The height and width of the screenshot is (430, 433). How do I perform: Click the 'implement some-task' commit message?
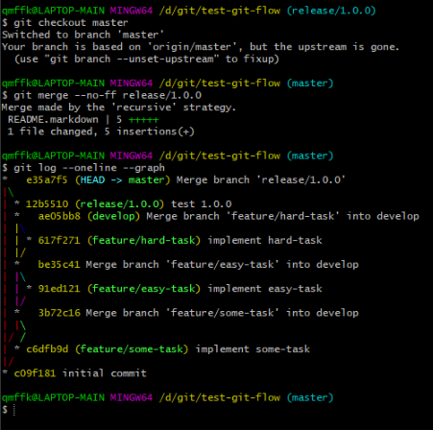253,349
